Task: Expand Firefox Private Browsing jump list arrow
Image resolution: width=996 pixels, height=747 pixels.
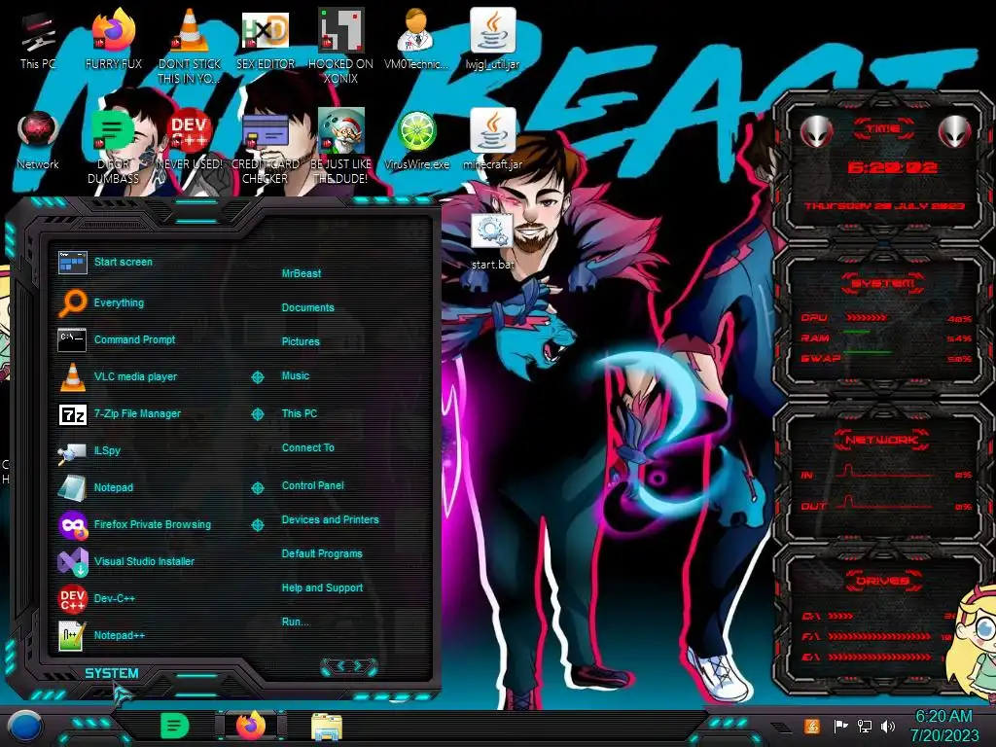Action: pyautogui.click(x=257, y=524)
